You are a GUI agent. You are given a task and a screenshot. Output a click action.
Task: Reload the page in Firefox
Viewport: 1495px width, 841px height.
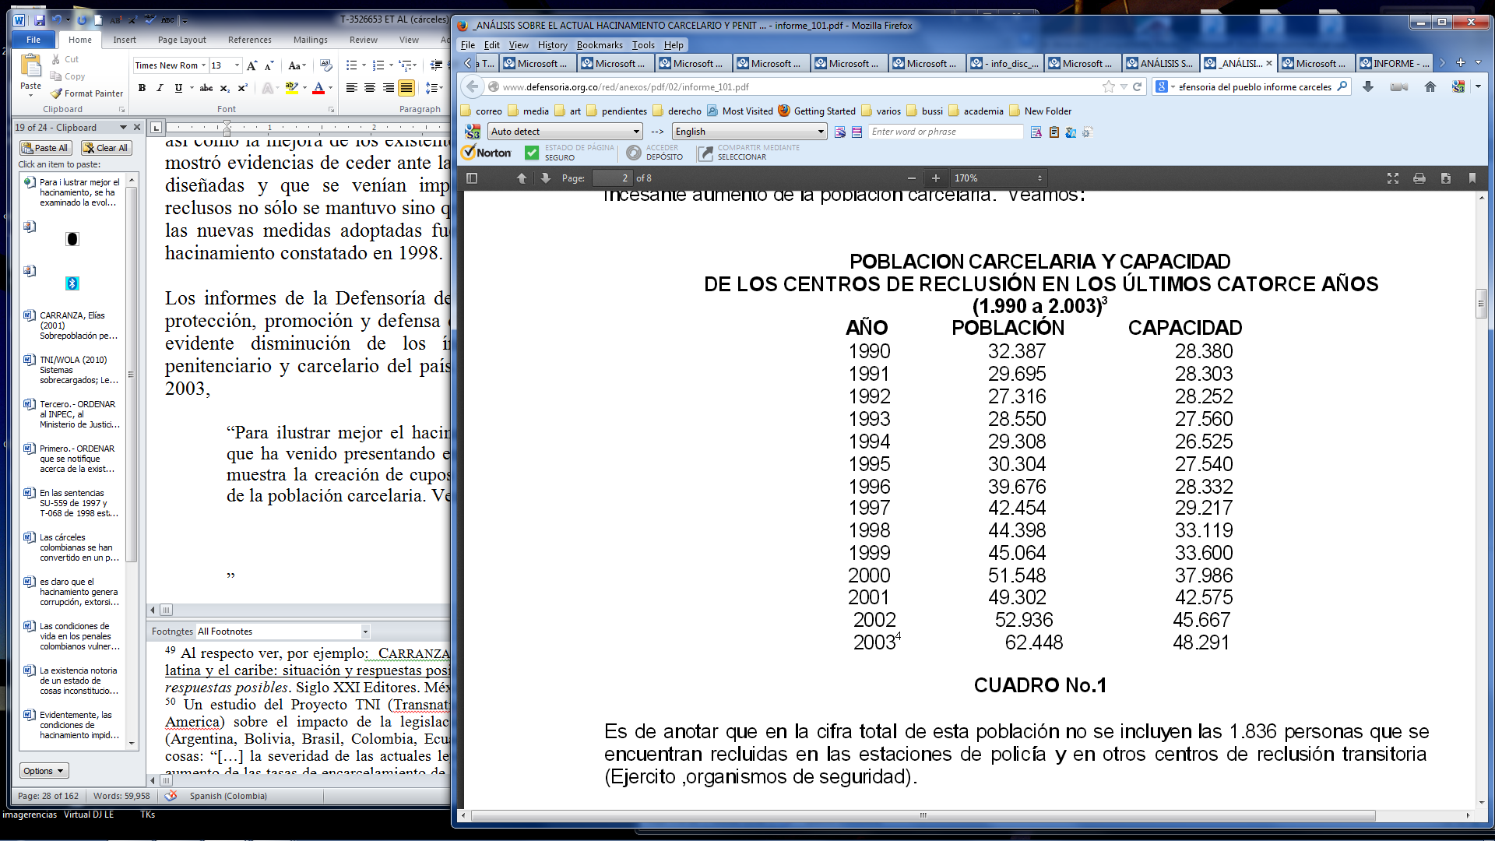(x=1137, y=87)
